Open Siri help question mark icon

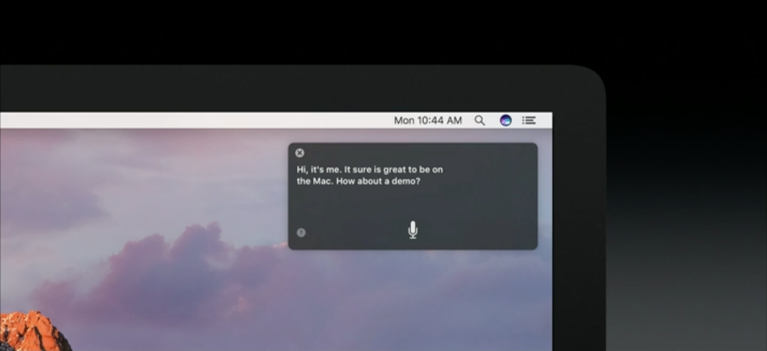point(301,232)
